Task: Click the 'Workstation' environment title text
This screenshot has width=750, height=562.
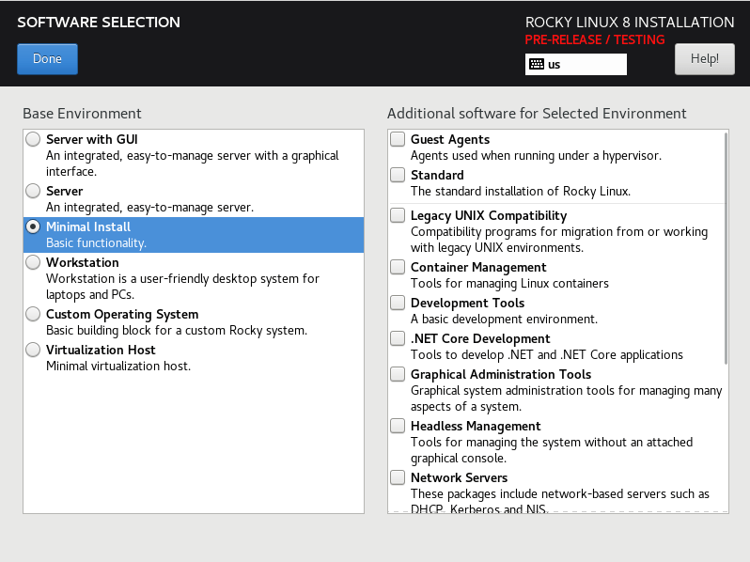Action: click(83, 262)
